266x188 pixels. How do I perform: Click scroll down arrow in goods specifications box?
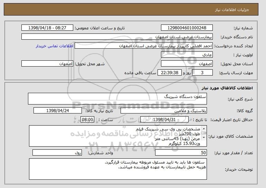[204, 138]
